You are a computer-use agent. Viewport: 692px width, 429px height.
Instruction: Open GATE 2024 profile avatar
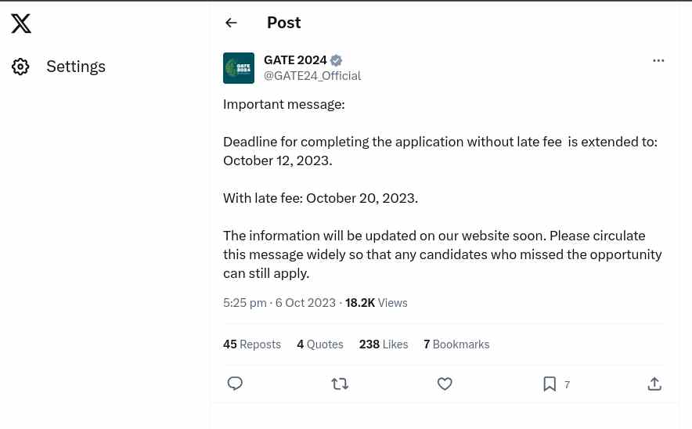coord(239,68)
